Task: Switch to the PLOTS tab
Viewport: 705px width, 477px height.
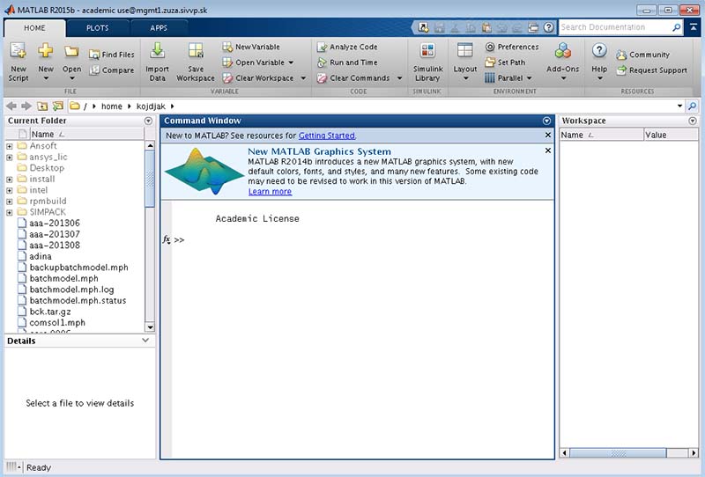Action: pos(97,28)
